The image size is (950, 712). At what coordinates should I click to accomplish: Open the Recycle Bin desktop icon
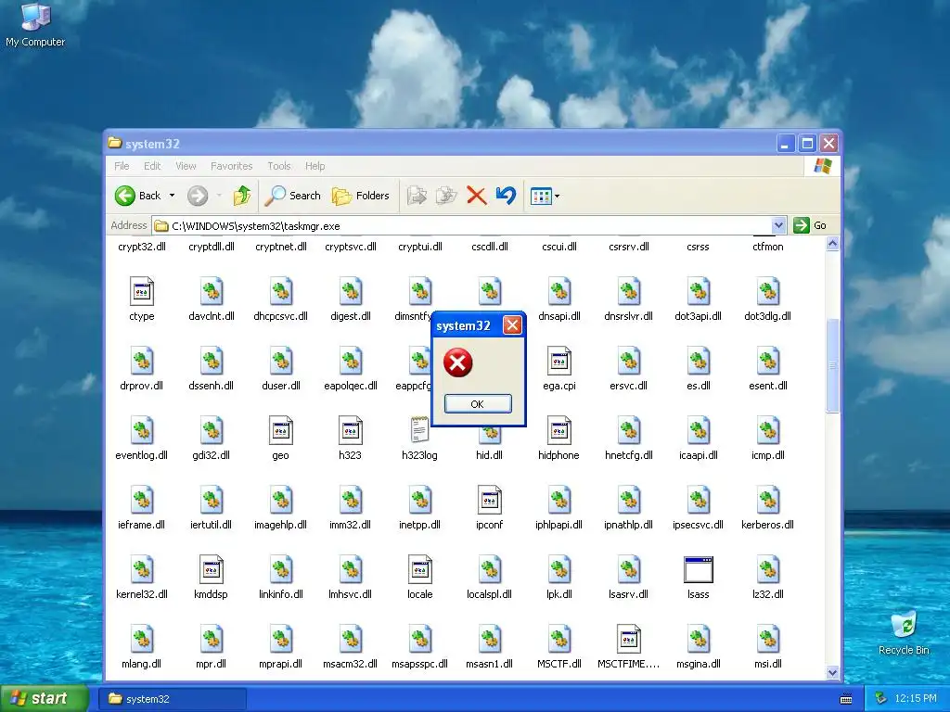coord(904,632)
